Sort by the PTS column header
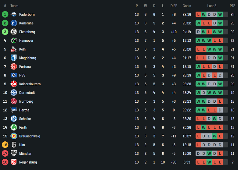The image size is (238, 170). 233,6
